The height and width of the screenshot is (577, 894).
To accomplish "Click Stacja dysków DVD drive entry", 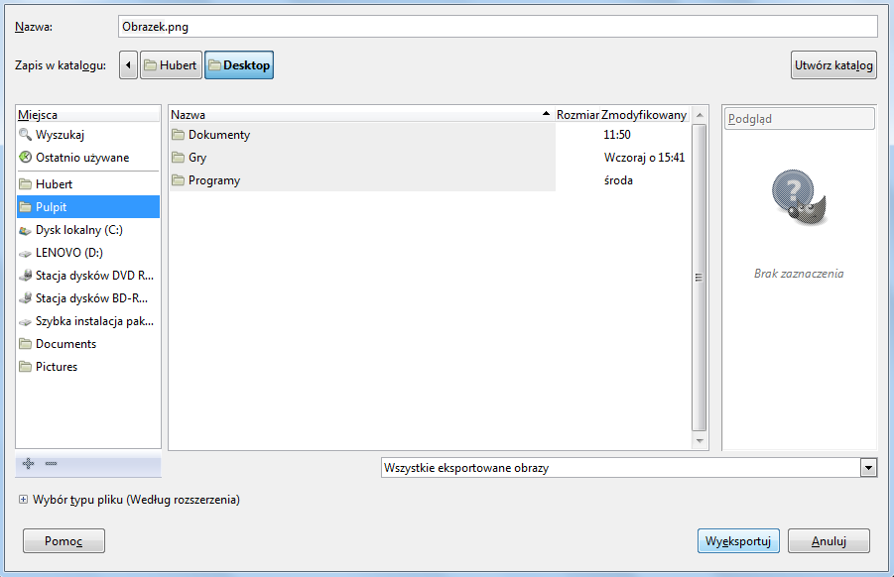I will (94, 275).
